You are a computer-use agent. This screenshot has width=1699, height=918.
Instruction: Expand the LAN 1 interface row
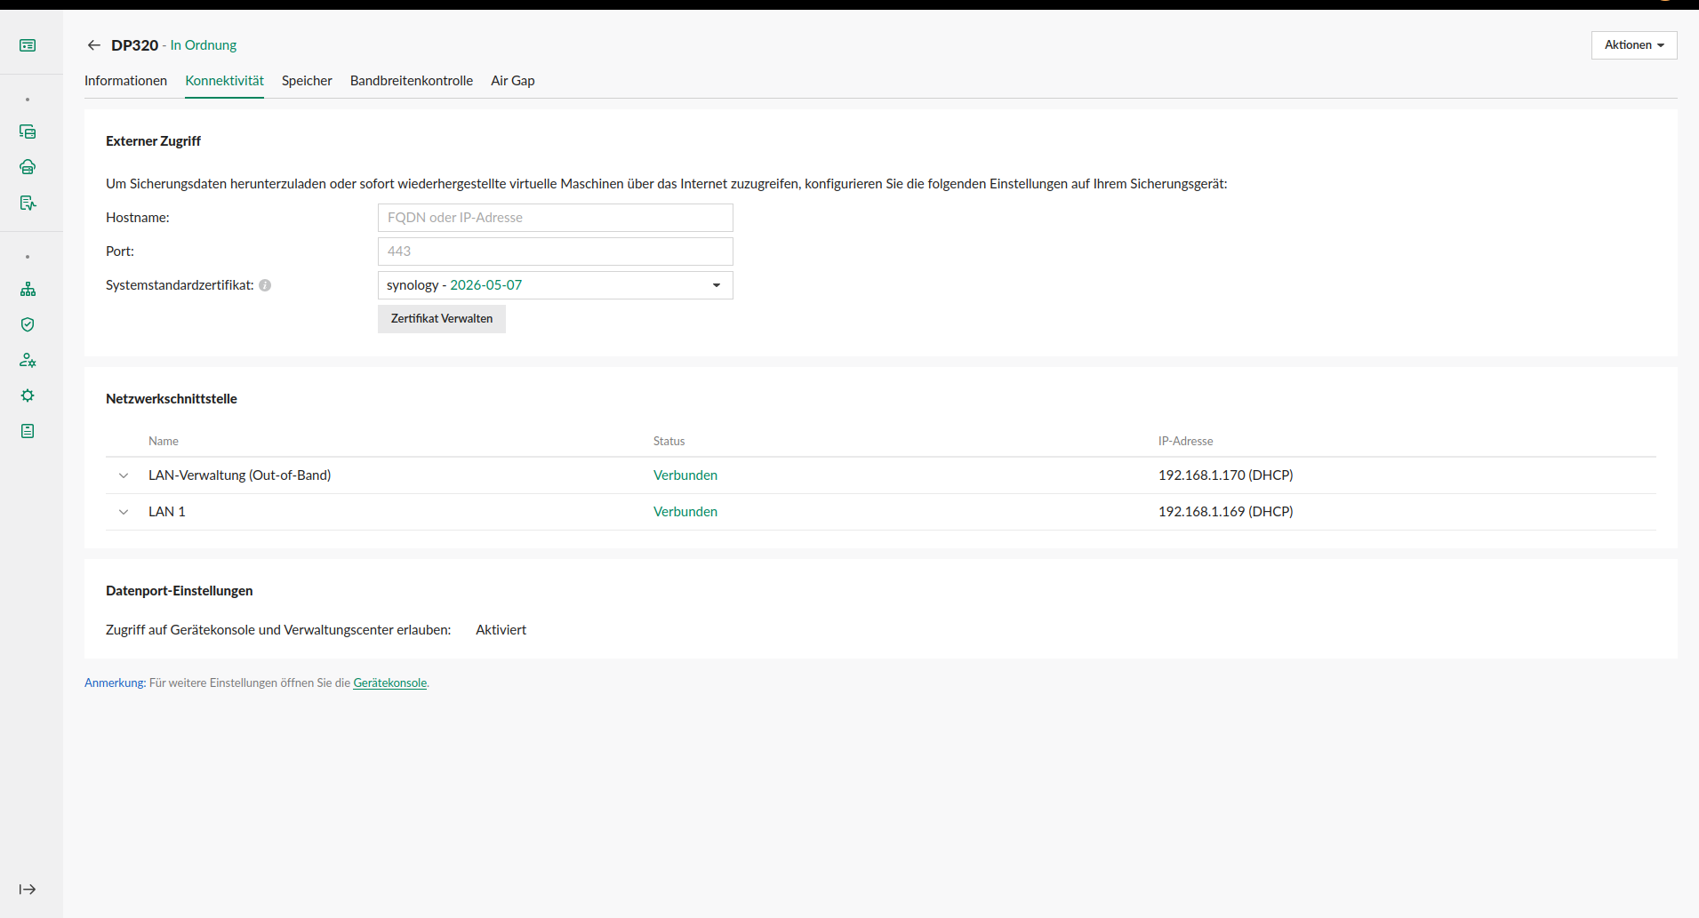[124, 512]
